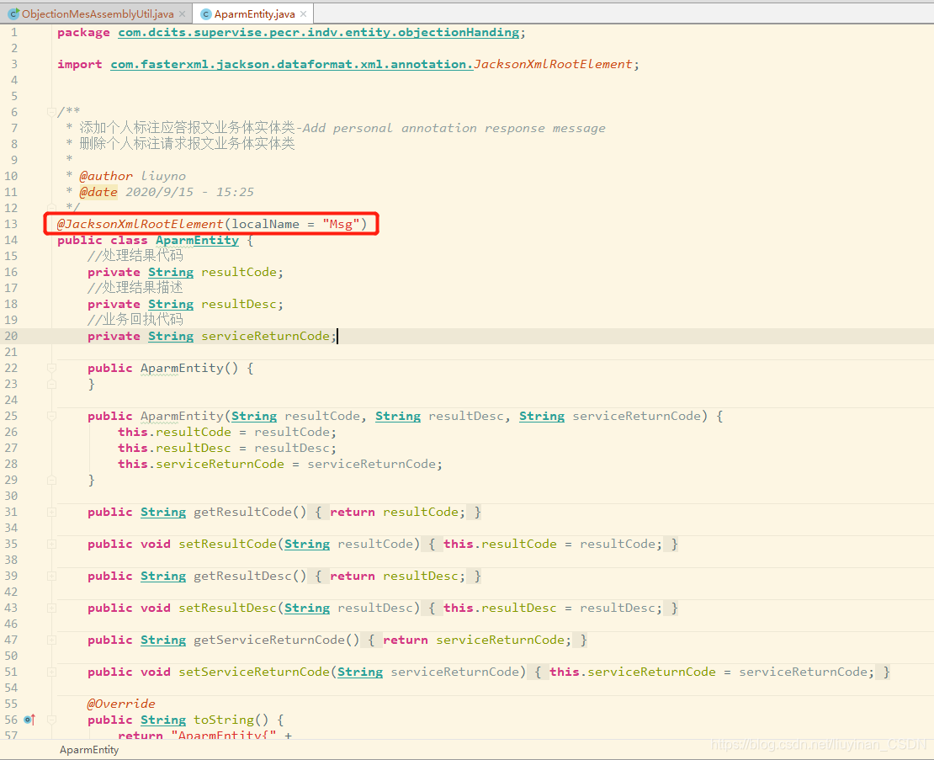Collapse the Javadoc comment block fold marker

click(50, 111)
